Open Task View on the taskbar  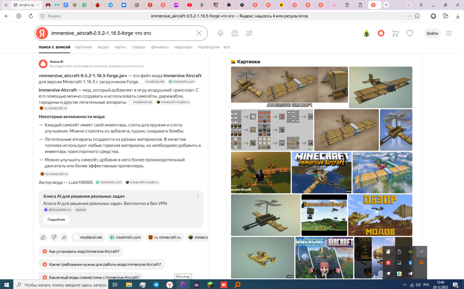click(115, 285)
